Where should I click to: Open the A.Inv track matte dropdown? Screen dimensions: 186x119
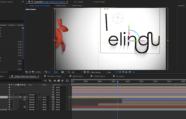(x=46, y=102)
